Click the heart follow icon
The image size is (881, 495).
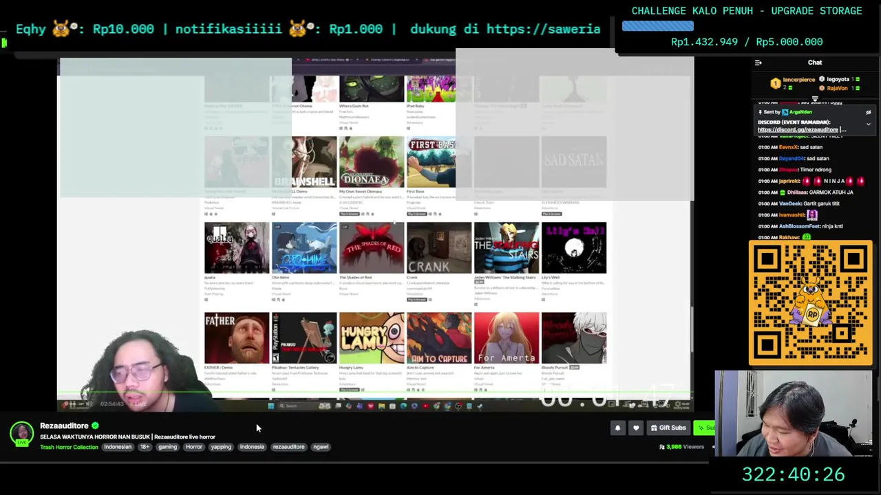[636, 428]
